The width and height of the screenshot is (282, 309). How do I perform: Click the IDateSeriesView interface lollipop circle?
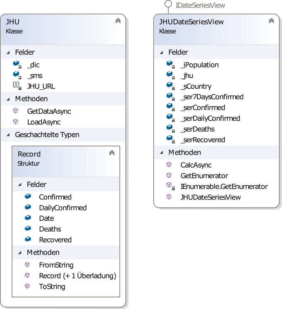168,4
